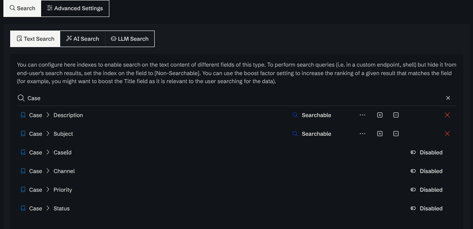473x229 pixels.
Task: Enable indexing for Channel field
Action: (x=426, y=171)
